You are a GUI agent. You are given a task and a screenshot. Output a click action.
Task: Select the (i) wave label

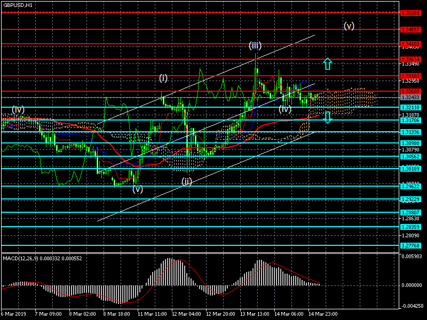[163, 78]
